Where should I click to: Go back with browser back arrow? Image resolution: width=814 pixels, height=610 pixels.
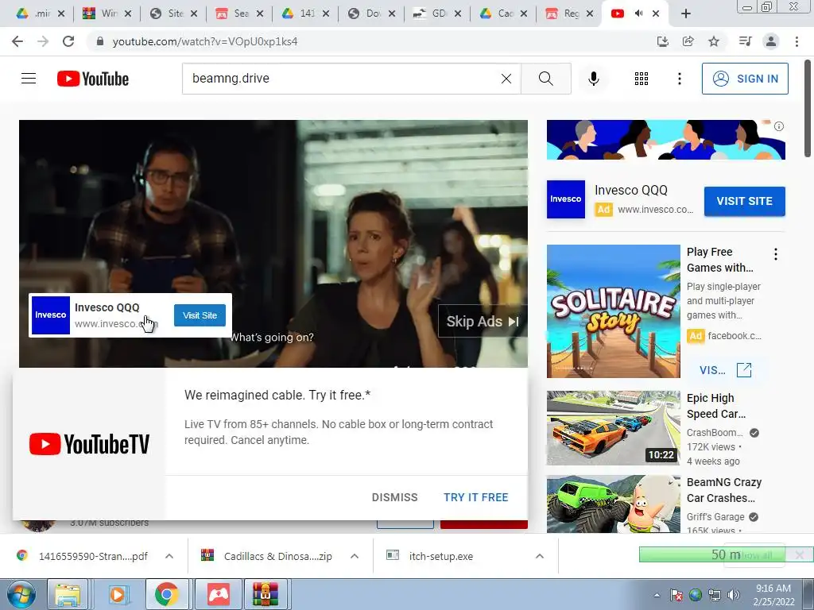pos(17,41)
